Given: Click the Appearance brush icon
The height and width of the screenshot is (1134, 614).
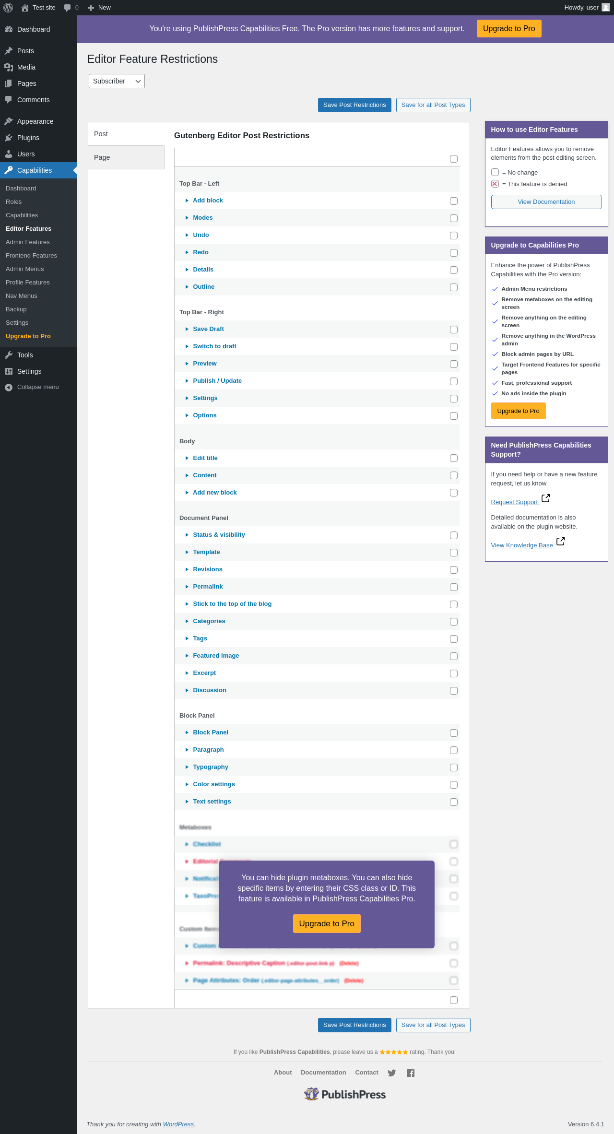Looking at the screenshot, I should pyautogui.click(x=9, y=121).
